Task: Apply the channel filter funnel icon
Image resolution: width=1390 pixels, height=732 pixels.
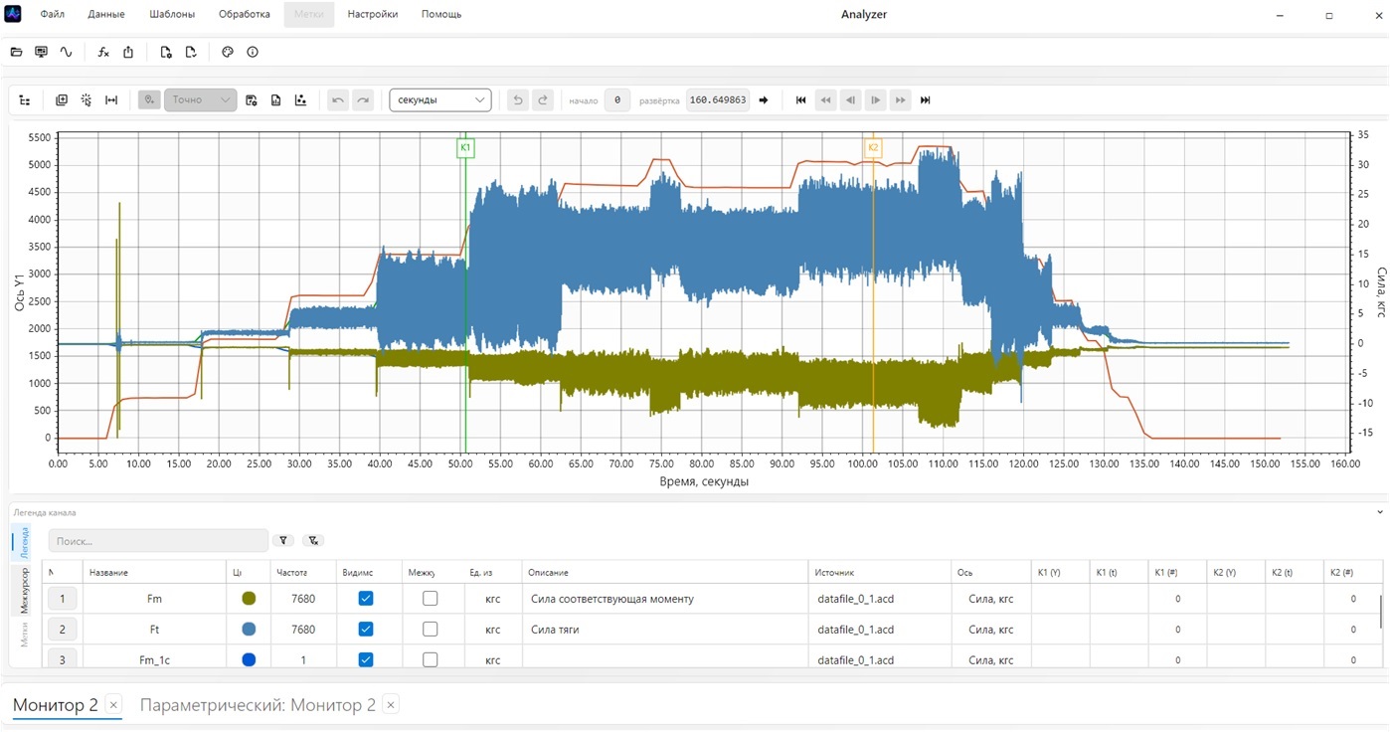Action: 284,540
